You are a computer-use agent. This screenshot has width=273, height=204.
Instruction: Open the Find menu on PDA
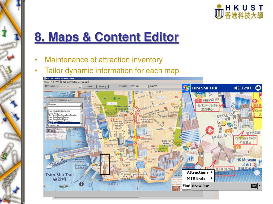click(x=186, y=186)
